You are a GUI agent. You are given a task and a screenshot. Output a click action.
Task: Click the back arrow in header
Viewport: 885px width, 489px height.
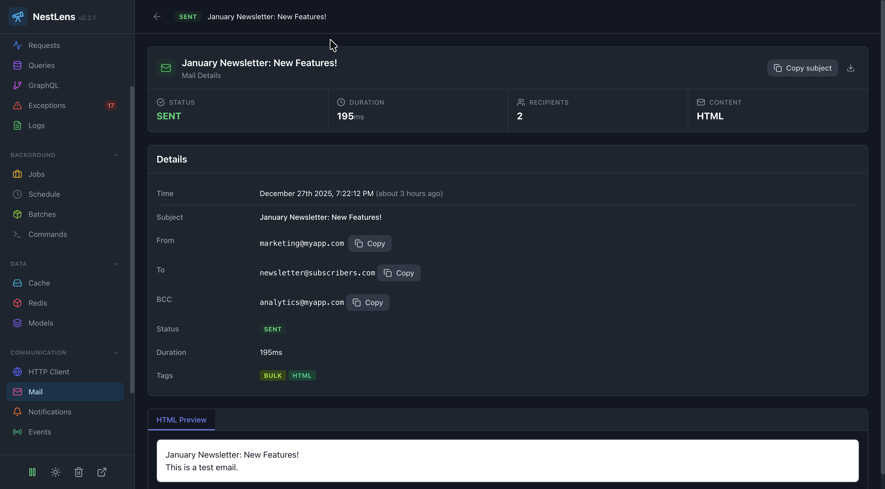[x=157, y=17]
